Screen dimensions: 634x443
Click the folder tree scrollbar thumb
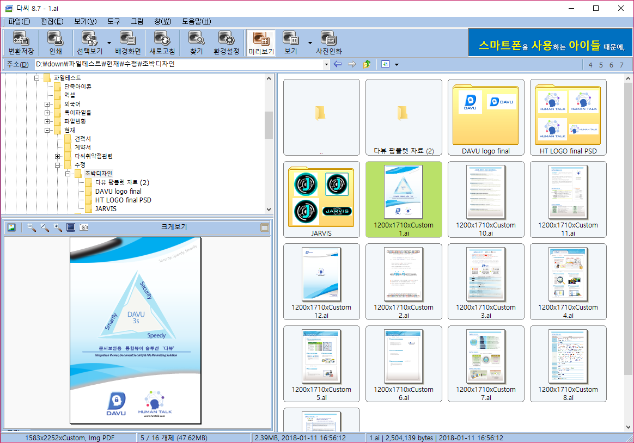[x=269, y=125]
